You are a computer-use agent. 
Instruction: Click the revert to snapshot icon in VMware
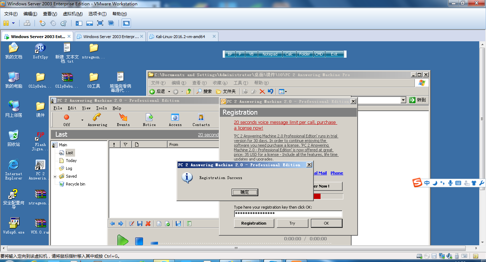coord(53,23)
